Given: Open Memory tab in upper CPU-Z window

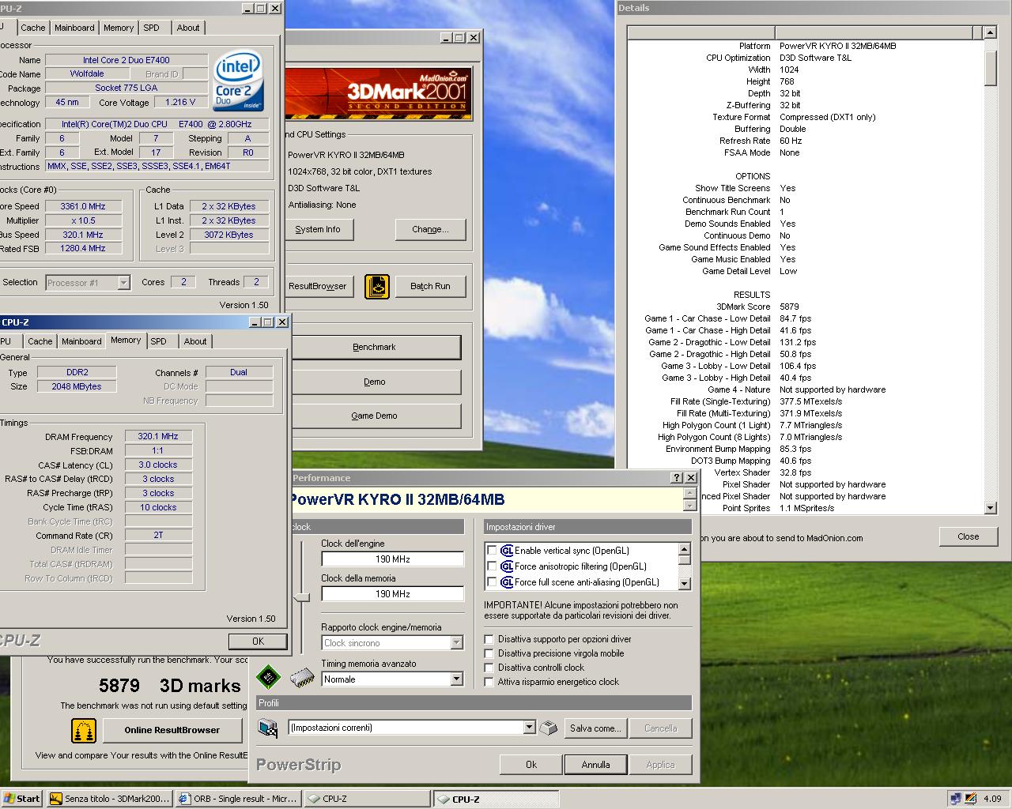Looking at the screenshot, I should click(x=119, y=28).
